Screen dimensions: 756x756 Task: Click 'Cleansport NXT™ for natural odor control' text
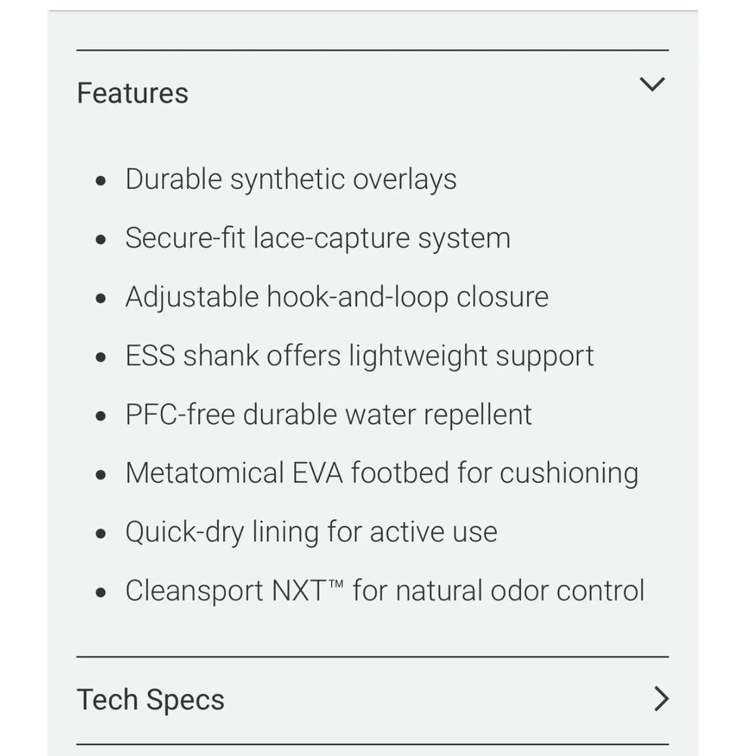coord(385,590)
